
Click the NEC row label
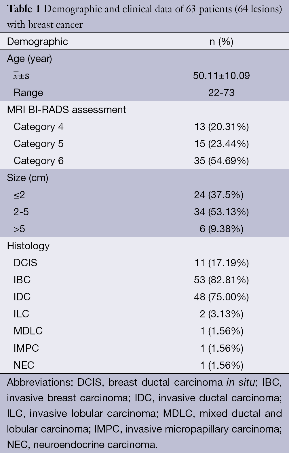coord(24,365)
